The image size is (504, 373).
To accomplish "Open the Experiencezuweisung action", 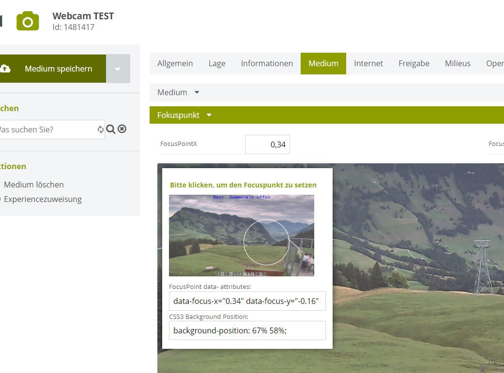I will tap(43, 199).
